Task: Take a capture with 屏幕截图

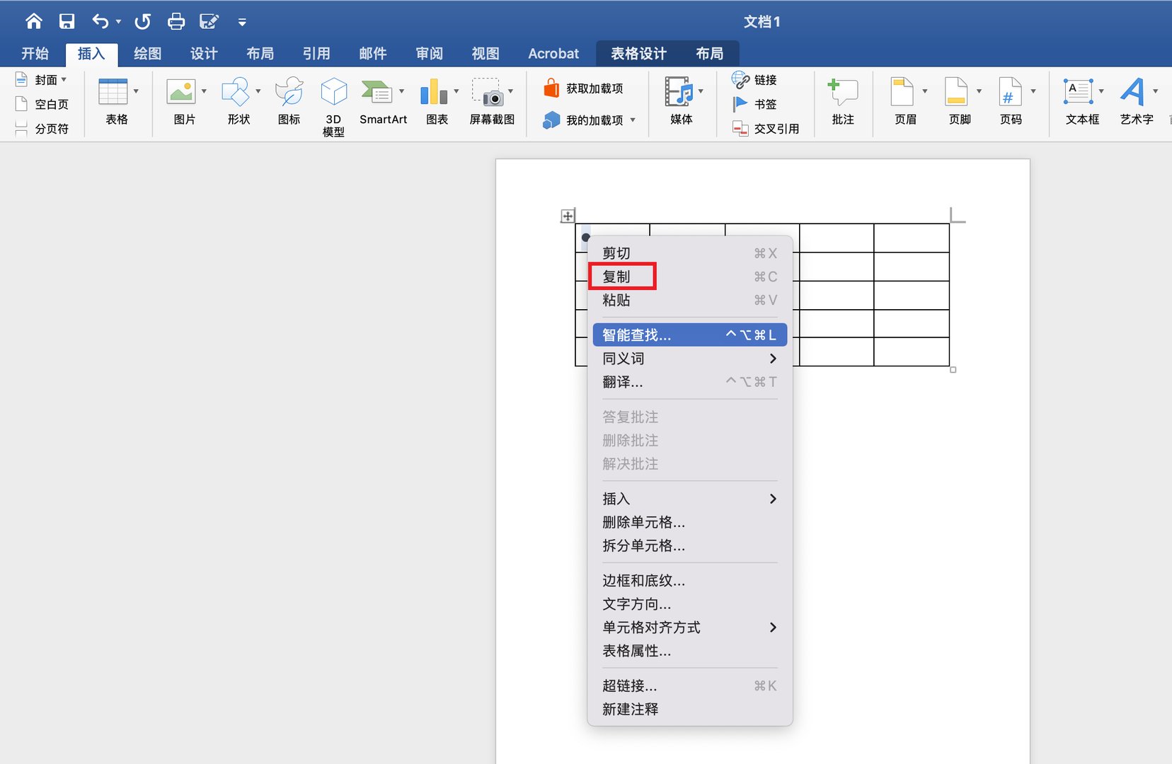Action: pos(491,99)
